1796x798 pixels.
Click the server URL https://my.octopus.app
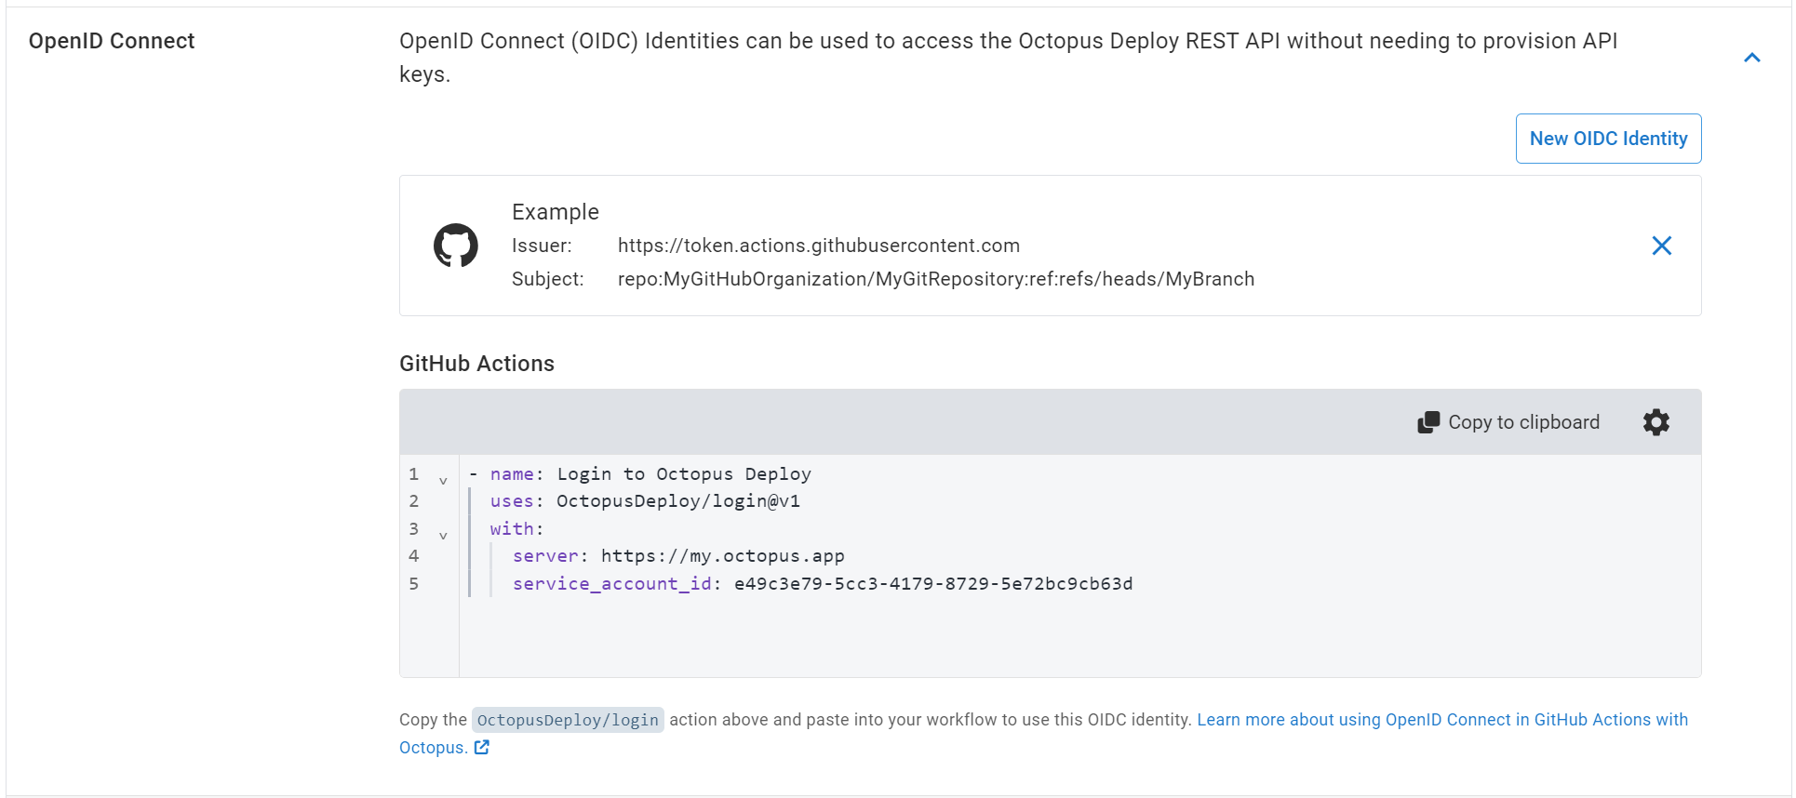click(x=723, y=556)
